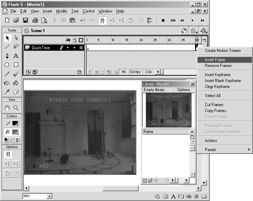The width and height of the screenshot is (253, 201).
Task: Toggle Snap to Objects in main toolbar
Action: point(102,21)
